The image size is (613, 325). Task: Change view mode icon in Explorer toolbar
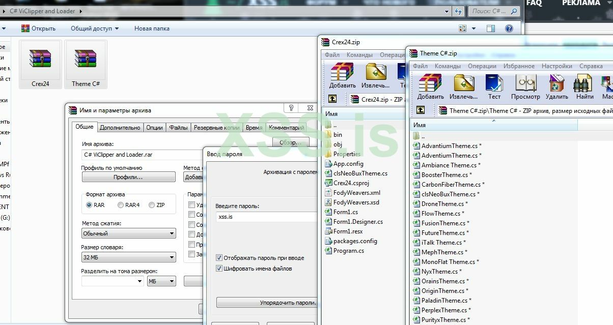463,28
